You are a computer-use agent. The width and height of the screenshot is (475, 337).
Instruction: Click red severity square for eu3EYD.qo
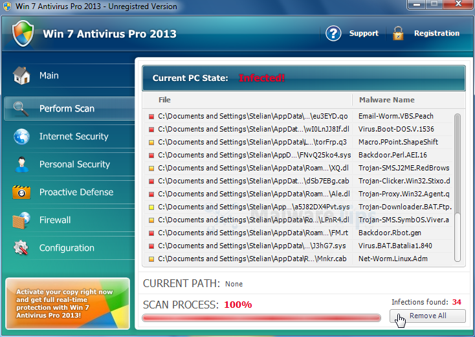click(x=151, y=117)
